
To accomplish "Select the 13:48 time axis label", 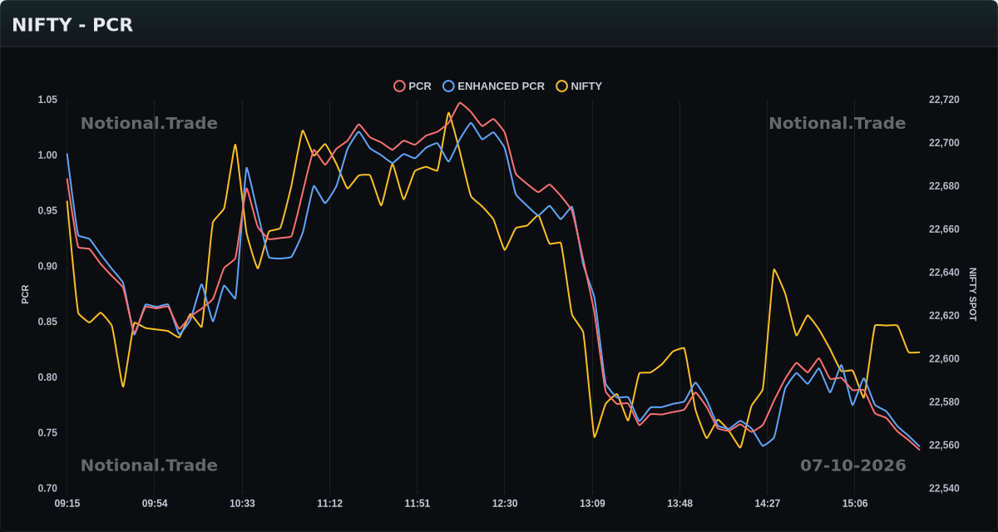I will coord(679,504).
